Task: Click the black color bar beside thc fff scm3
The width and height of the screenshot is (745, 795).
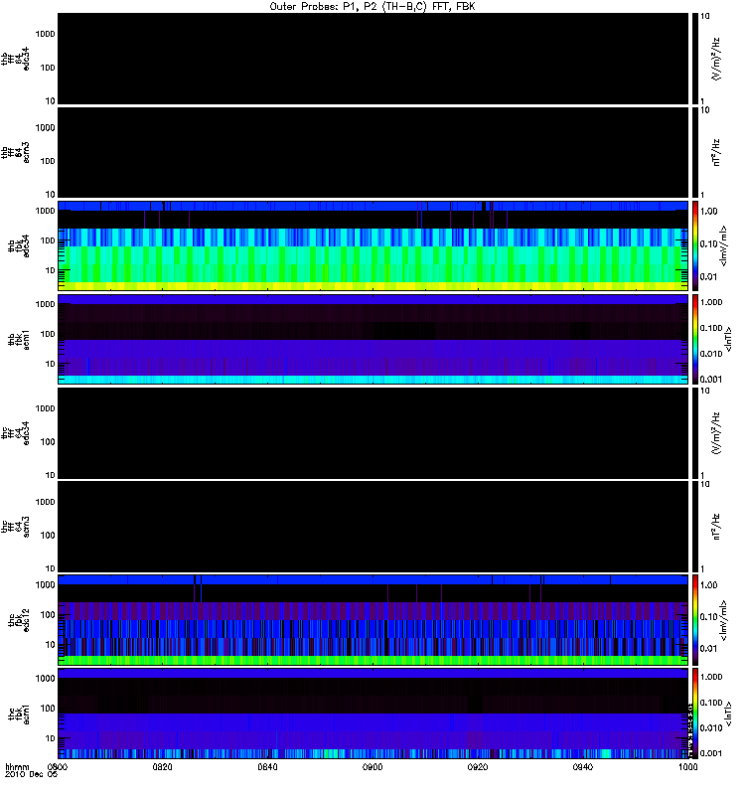Action: 695,527
